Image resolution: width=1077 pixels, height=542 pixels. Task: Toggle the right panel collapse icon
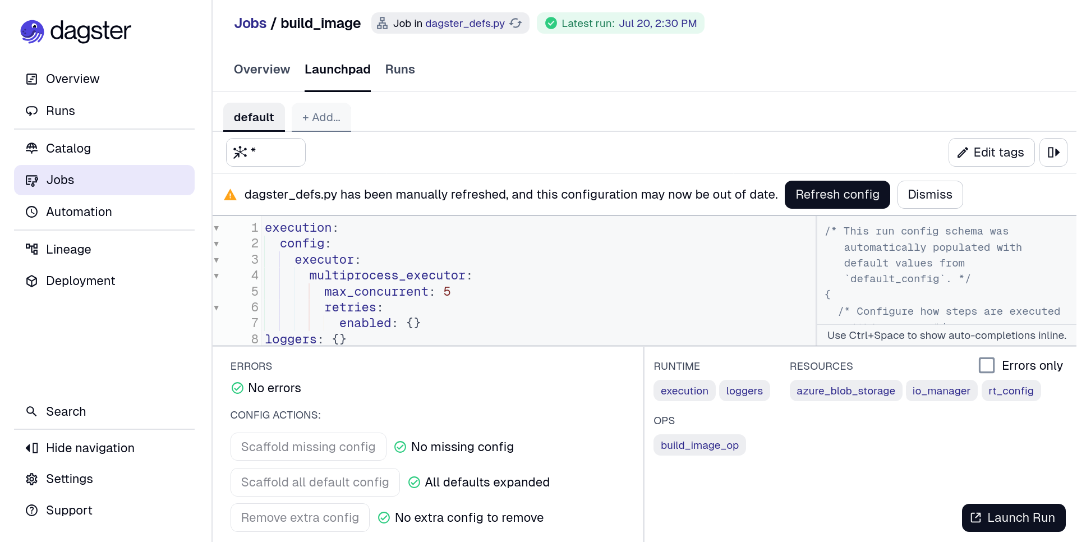pos(1053,153)
